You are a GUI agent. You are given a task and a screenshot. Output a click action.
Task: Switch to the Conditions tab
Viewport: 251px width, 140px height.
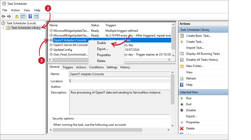[x=96, y=67]
